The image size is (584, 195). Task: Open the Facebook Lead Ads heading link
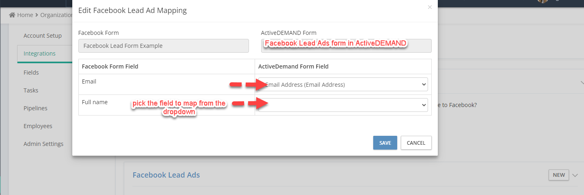[166, 175]
